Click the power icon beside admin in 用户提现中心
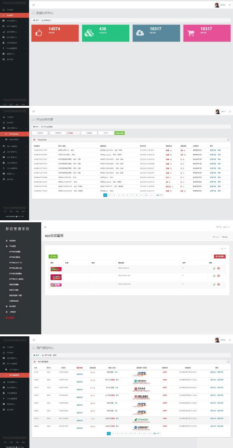 point(230,340)
